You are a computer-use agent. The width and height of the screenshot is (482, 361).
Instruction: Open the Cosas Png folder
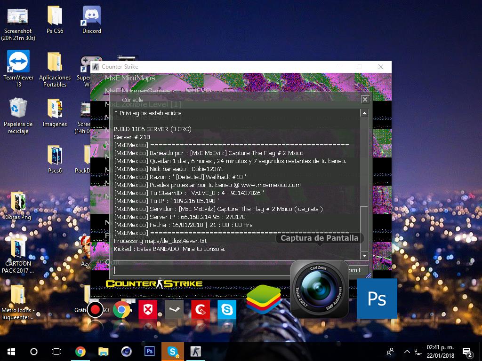click(18, 206)
